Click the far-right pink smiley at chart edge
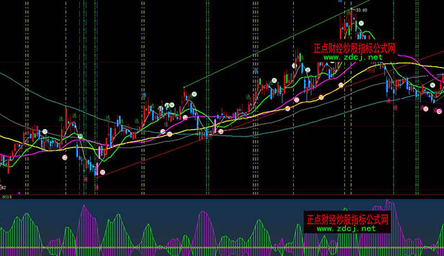This screenshot has height=256, width=444. (x=439, y=111)
